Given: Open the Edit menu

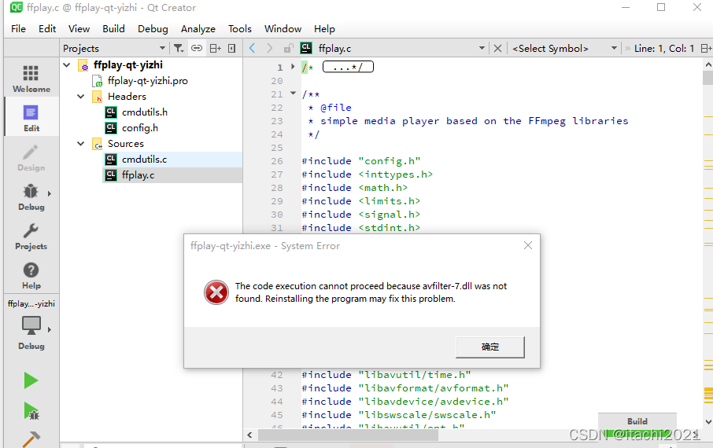Looking at the screenshot, I should [x=47, y=28].
